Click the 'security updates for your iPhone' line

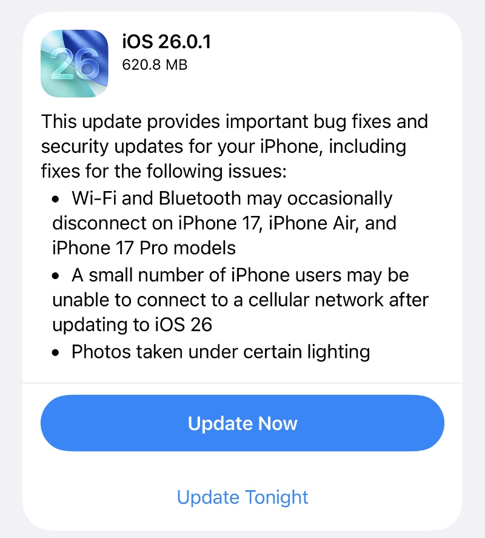click(x=224, y=147)
